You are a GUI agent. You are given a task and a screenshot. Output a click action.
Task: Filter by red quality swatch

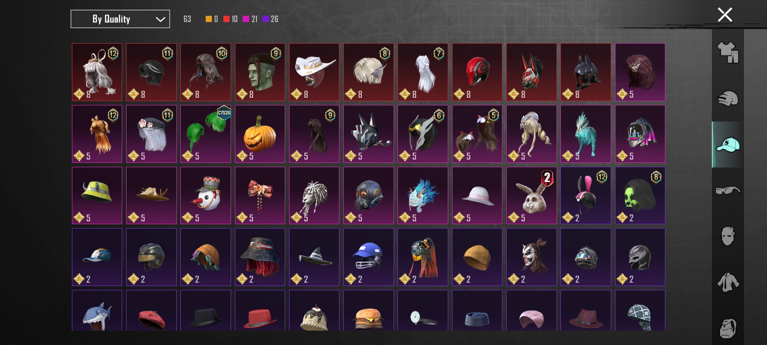(x=226, y=19)
